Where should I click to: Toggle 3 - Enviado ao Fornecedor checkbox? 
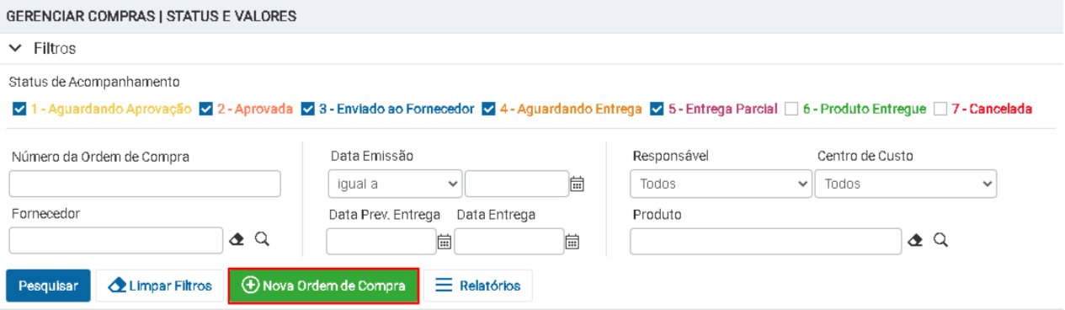(308, 109)
